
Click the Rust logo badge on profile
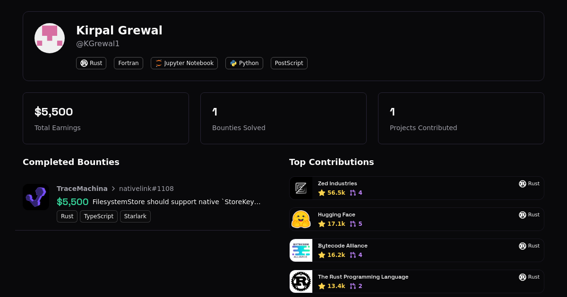pyautogui.click(x=84, y=63)
